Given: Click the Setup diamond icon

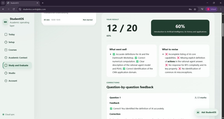Looking at the screenshot, I should (x=6, y=42).
